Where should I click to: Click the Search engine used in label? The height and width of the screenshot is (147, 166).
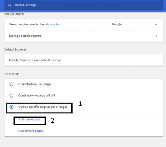click(26, 24)
